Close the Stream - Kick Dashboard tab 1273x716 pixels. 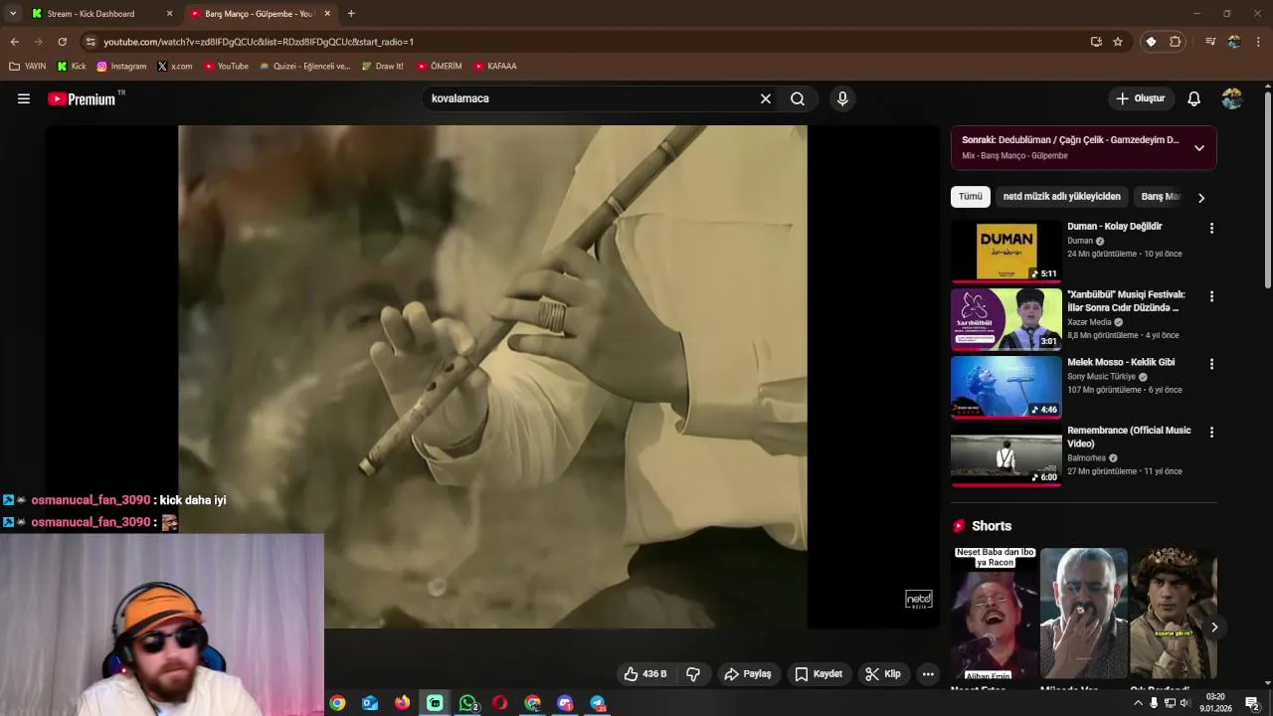pyautogui.click(x=169, y=14)
